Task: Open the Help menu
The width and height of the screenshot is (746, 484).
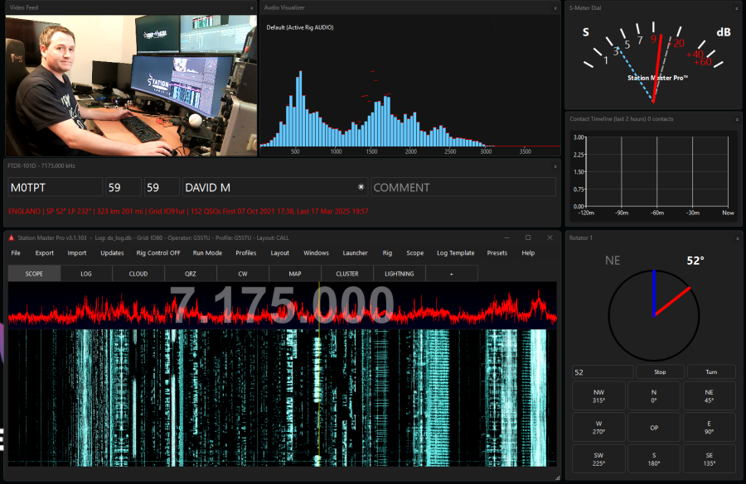Action: pyautogui.click(x=528, y=252)
